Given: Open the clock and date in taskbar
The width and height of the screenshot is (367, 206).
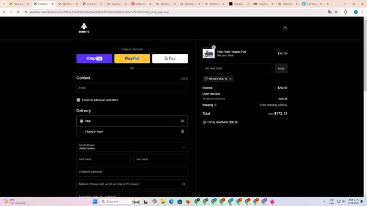Looking at the screenshot, I should [353, 201].
